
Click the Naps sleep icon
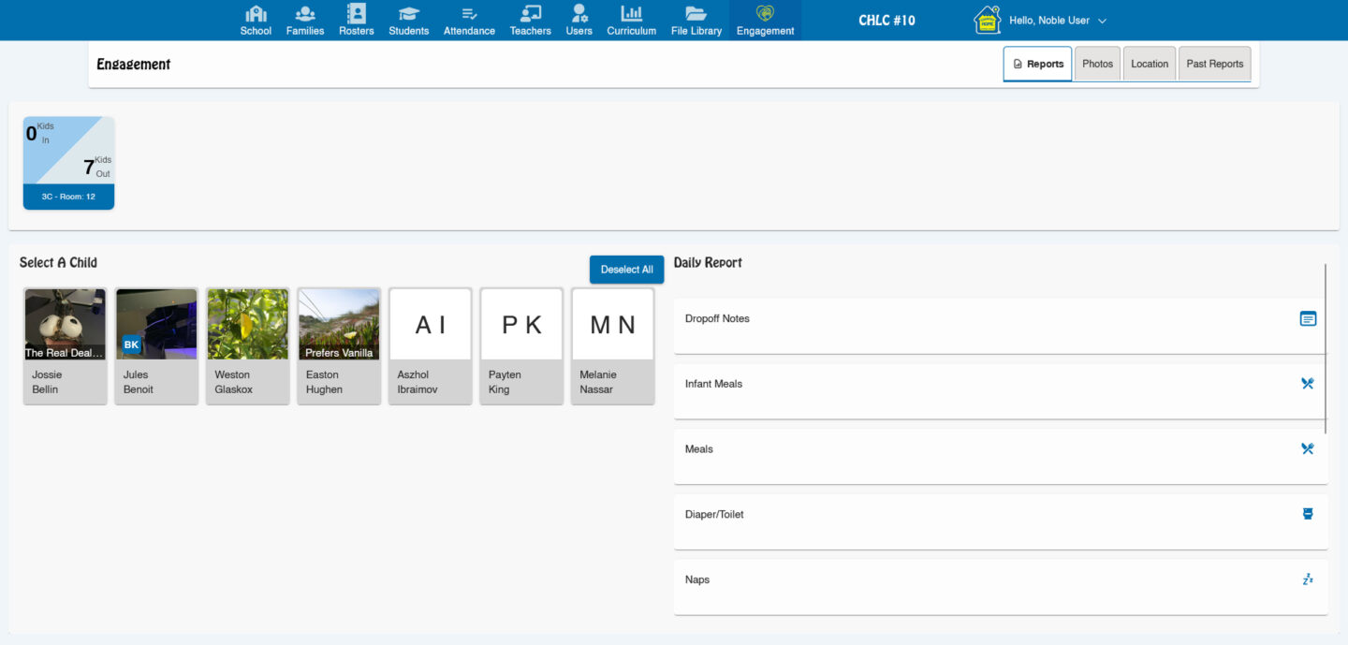(1308, 579)
